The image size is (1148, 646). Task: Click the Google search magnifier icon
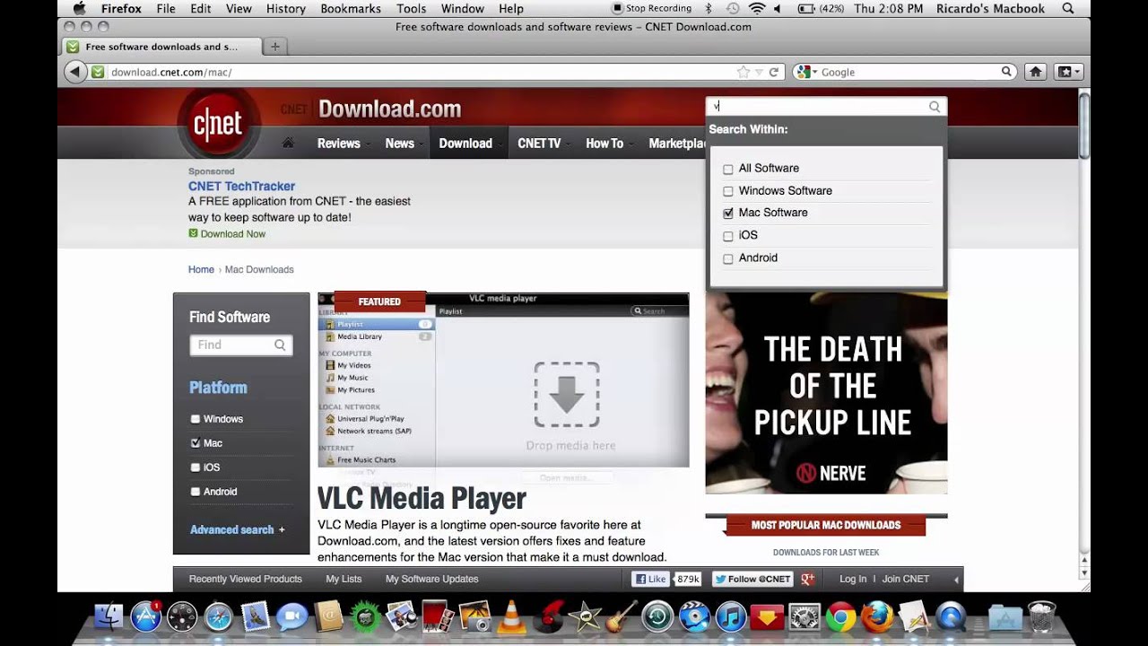coord(1006,72)
